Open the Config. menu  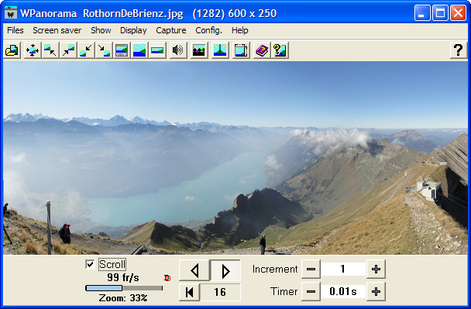point(208,30)
